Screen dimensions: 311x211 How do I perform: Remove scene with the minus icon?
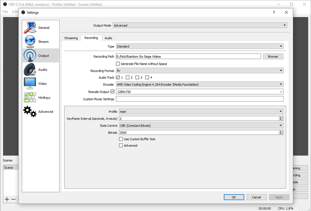(13, 199)
